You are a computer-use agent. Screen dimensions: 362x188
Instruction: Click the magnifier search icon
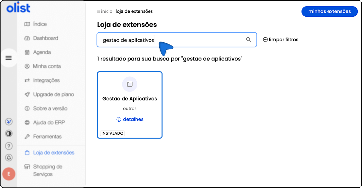(249, 40)
